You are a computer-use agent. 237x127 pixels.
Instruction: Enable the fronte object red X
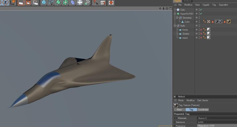pyautogui.click(x=201, y=30)
